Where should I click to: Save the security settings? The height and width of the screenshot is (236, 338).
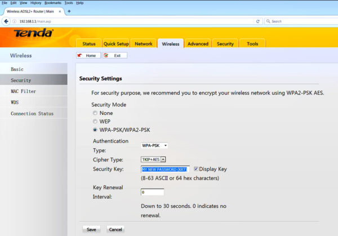pos(91,229)
